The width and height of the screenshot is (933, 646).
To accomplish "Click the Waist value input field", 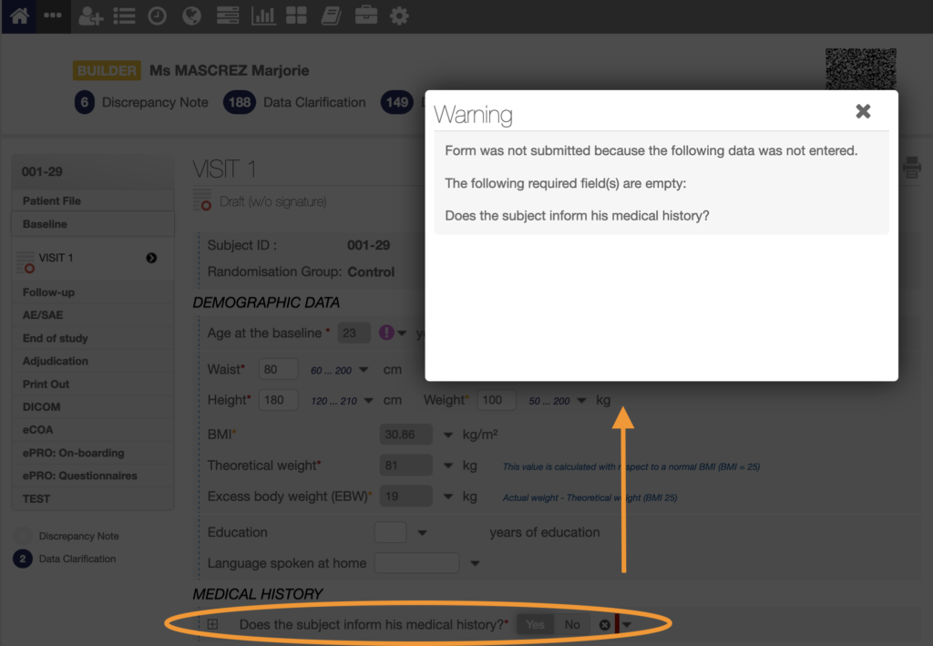I will coord(278,369).
